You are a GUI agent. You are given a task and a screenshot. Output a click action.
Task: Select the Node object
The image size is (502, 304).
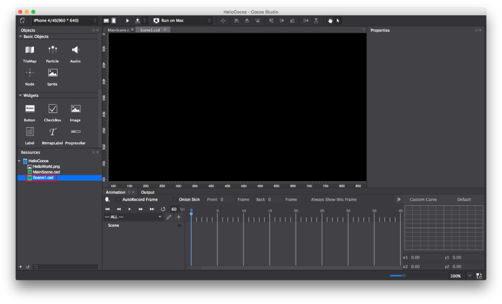click(29, 76)
